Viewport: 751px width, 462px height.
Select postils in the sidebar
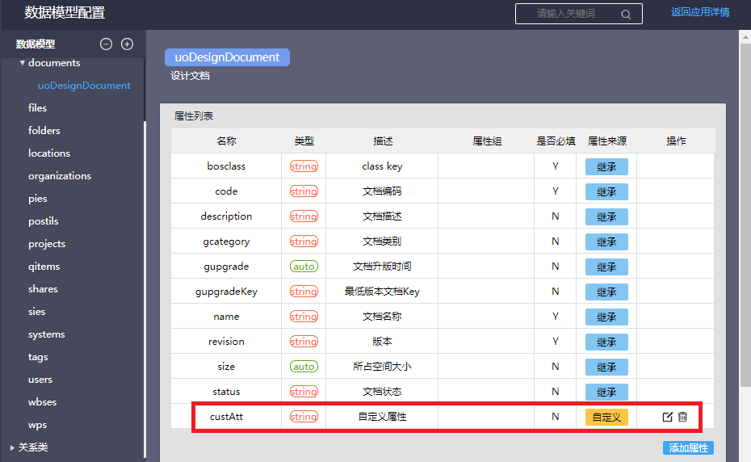click(44, 221)
